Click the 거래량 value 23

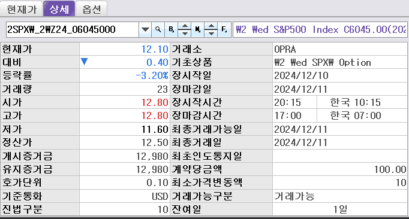pos(163,89)
